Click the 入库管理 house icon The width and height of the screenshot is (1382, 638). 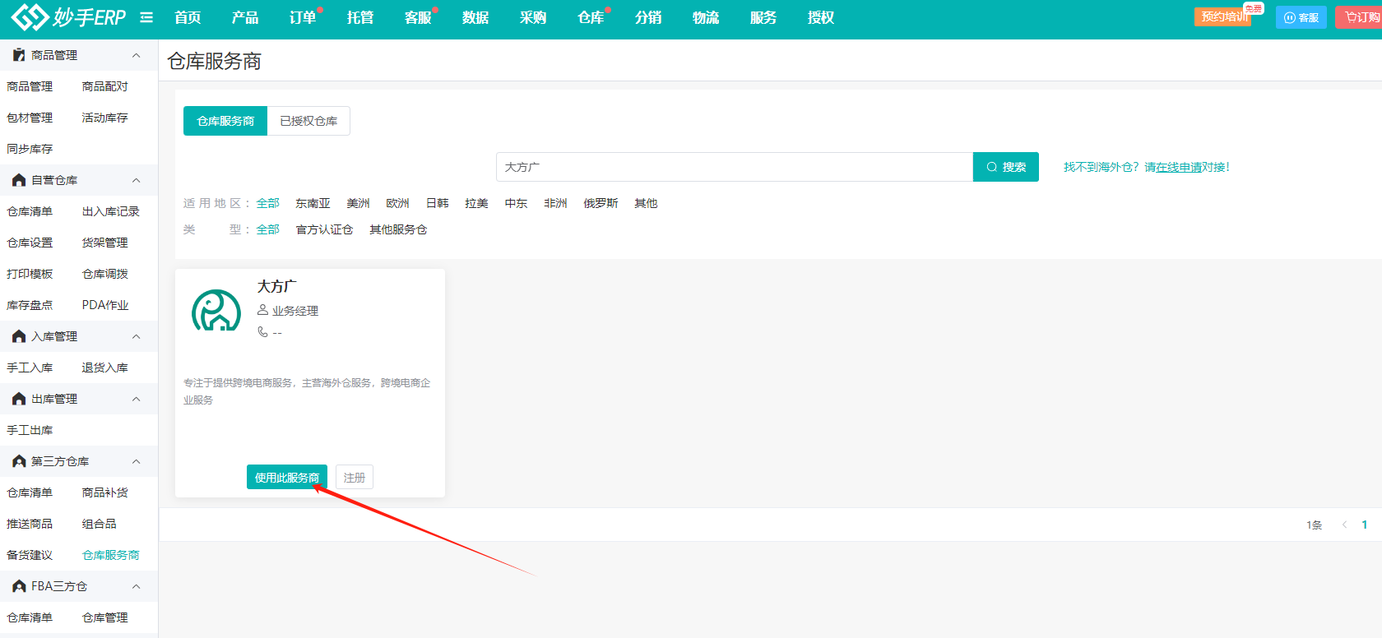click(x=19, y=336)
